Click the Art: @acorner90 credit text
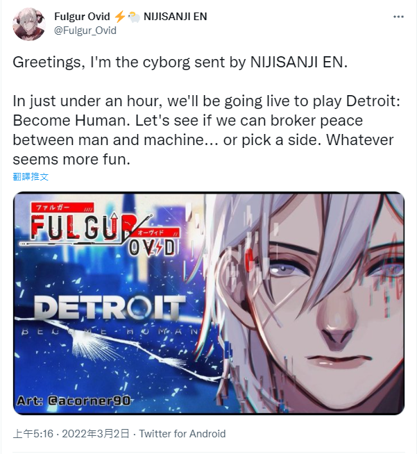Image resolution: width=417 pixels, height=454 pixels. coord(74,401)
